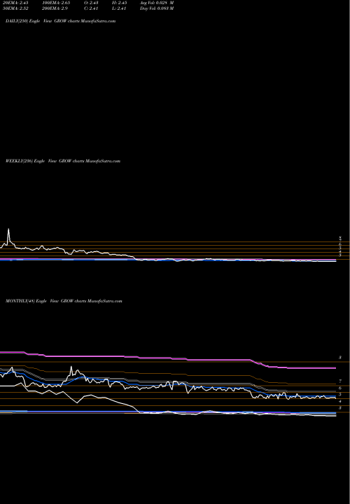Select the DAILY(250) Eagle View chart title
Screen dimensions: 350x504
(60, 21)
